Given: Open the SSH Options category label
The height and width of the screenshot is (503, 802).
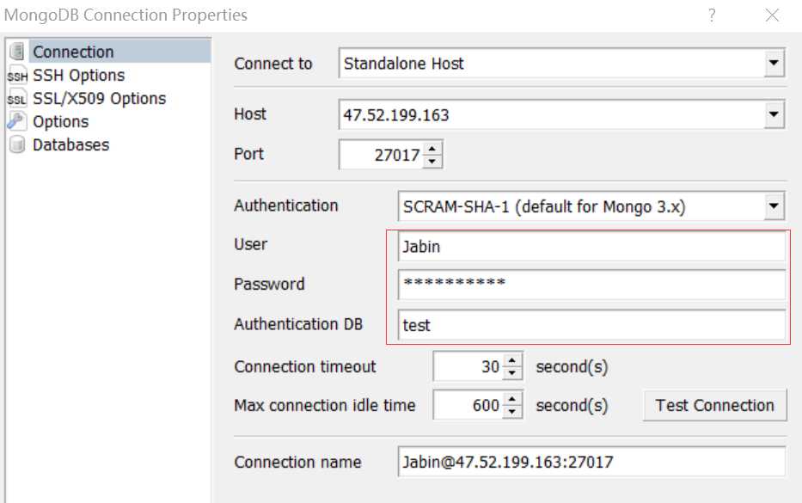Looking at the screenshot, I should click(x=79, y=75).
